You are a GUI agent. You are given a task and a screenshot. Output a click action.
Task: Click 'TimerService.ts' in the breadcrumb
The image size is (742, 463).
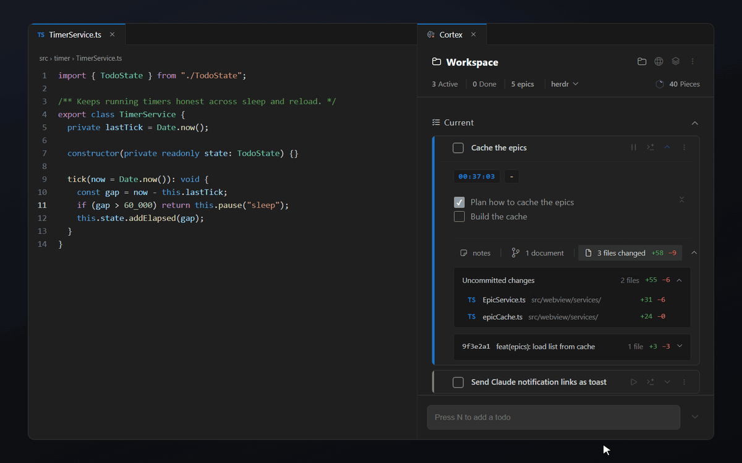99,58
